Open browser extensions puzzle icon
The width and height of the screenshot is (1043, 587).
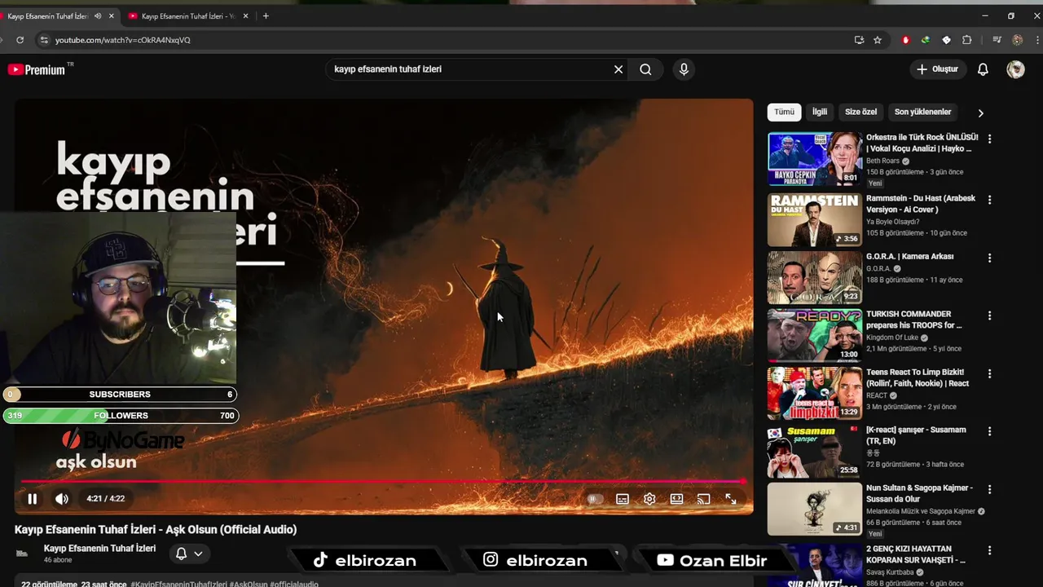(x=967, y=40)
